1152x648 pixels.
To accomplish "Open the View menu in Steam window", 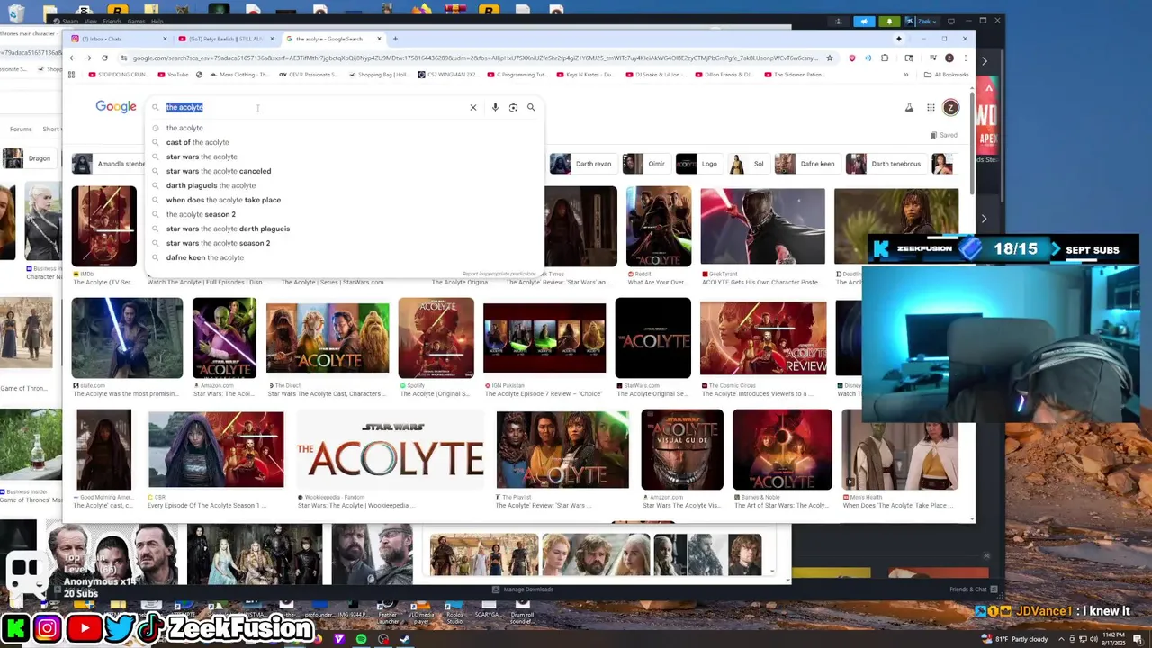I will 91,21.
